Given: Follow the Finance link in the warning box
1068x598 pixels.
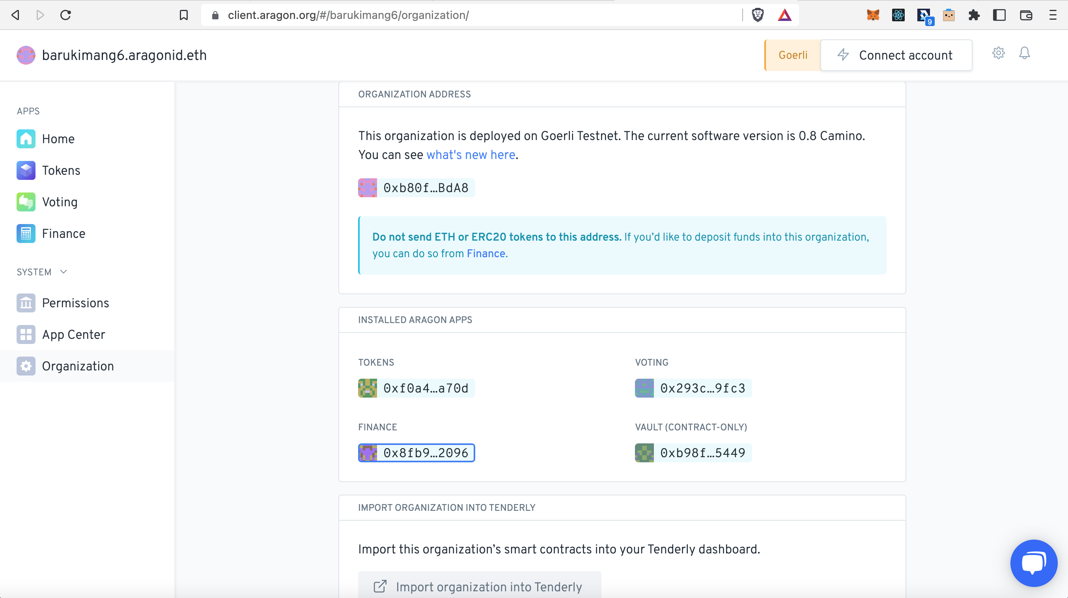Looking at the screenshot, I should pos(486,254).
